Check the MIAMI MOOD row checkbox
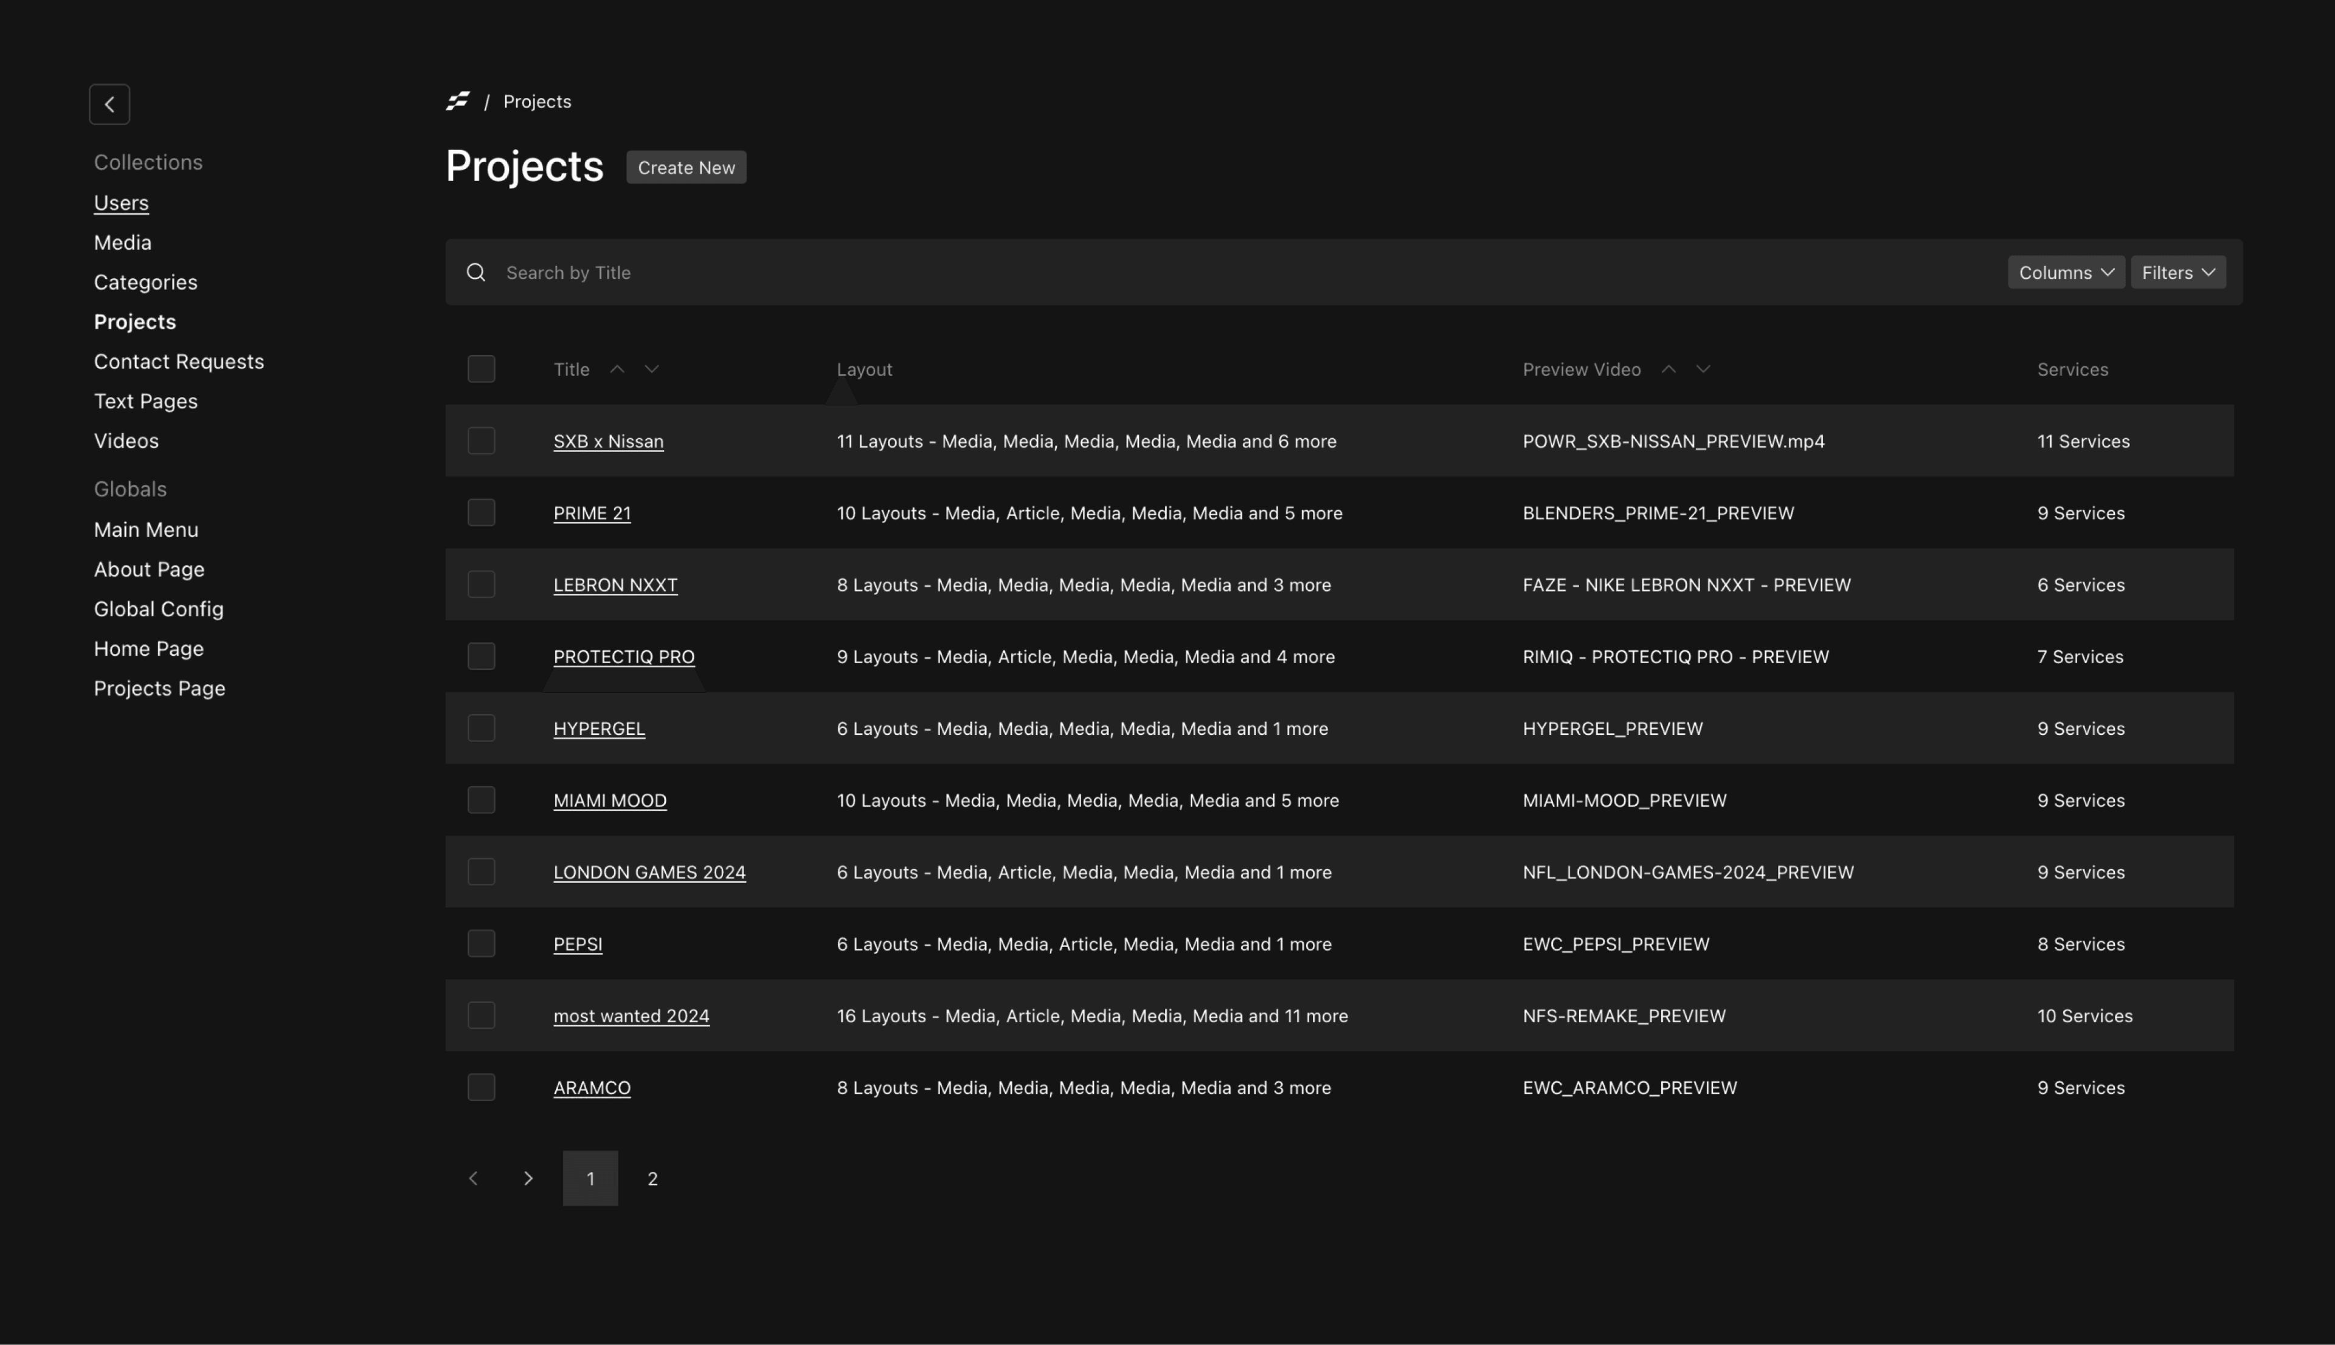 tap(482, 800)
